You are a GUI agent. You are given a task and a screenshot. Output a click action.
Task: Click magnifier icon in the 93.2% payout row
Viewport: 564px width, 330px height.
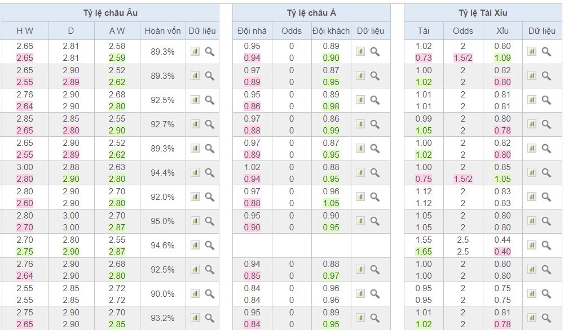(209, 318)
